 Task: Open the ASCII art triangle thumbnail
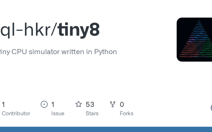pyautogui.click(x=194, y=40)
